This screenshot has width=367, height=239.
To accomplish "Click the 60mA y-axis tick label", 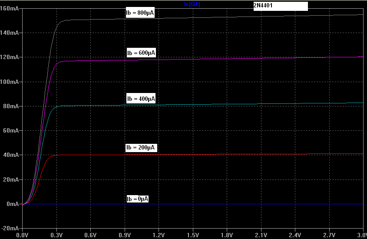I will (x=11, y=131).
